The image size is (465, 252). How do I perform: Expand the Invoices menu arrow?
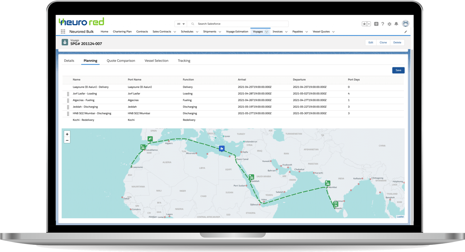[286, 32]
